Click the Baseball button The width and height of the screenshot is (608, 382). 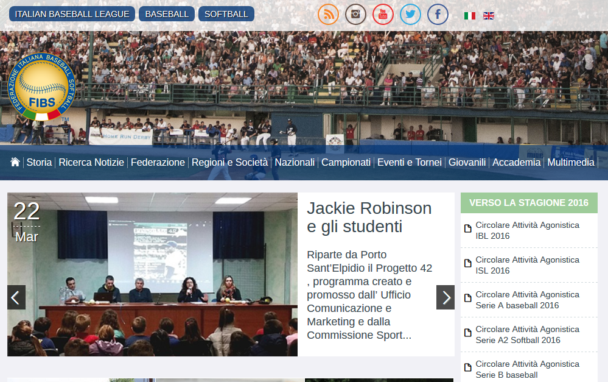[167, 14]
